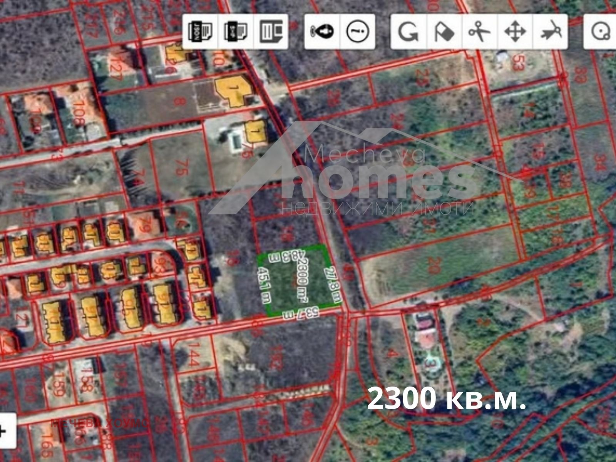
Task: Select the scissors cut tool
Action: click(x=479, y=32)
